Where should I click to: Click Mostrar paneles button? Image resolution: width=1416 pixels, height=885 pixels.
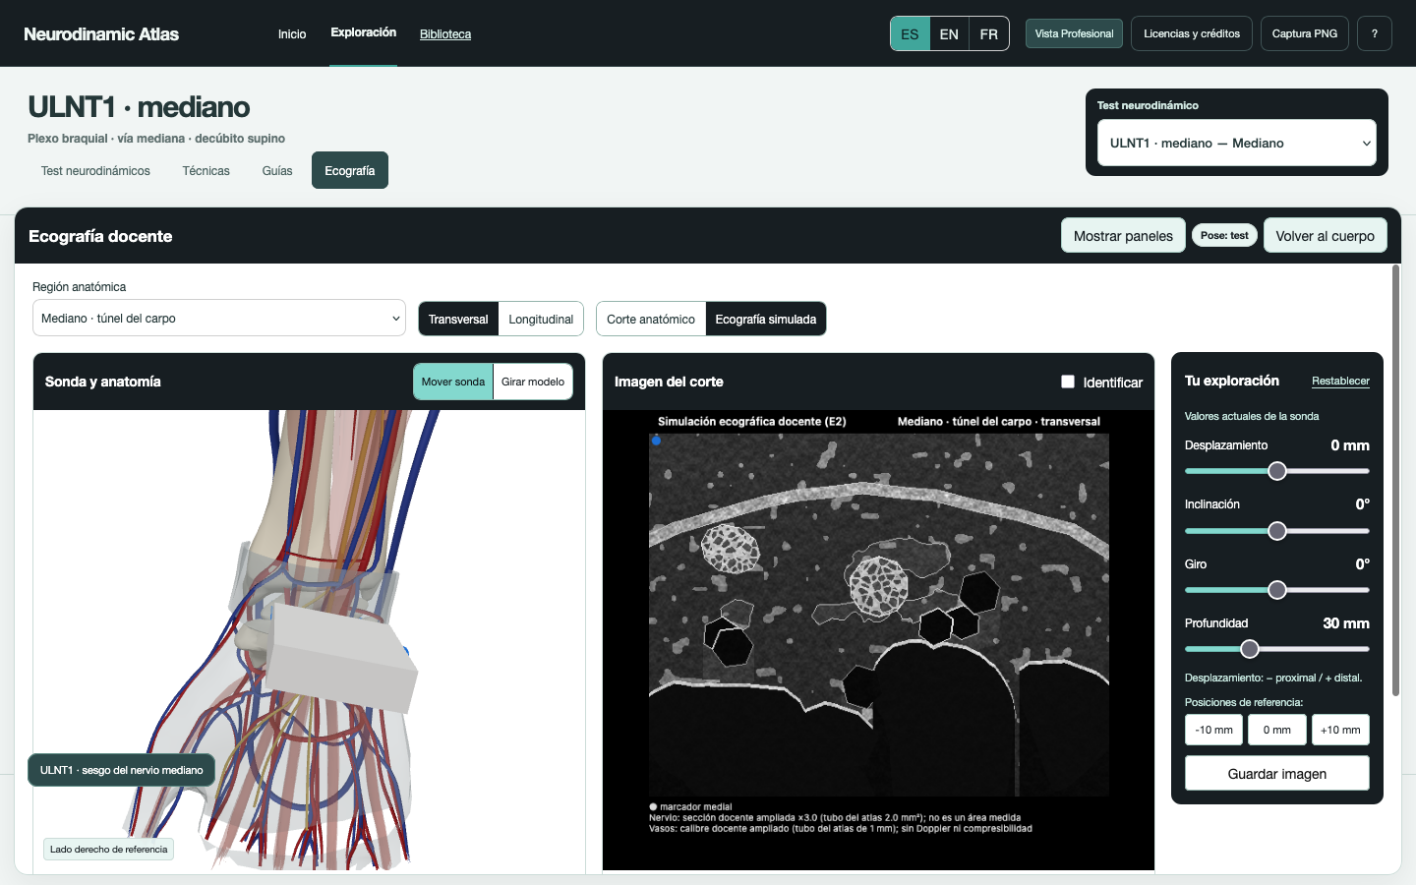tap(1123, 236)
